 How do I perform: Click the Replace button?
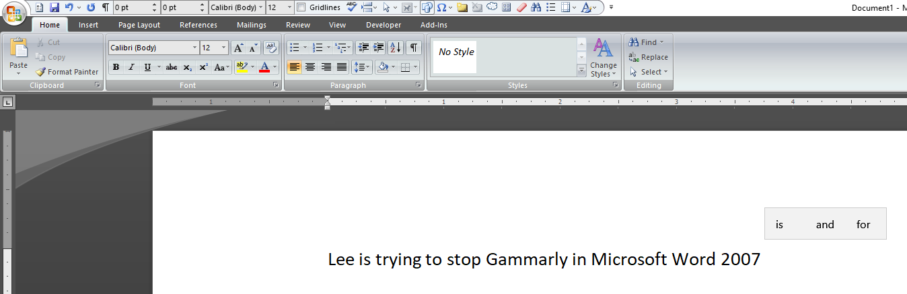[x=648, y=57]
